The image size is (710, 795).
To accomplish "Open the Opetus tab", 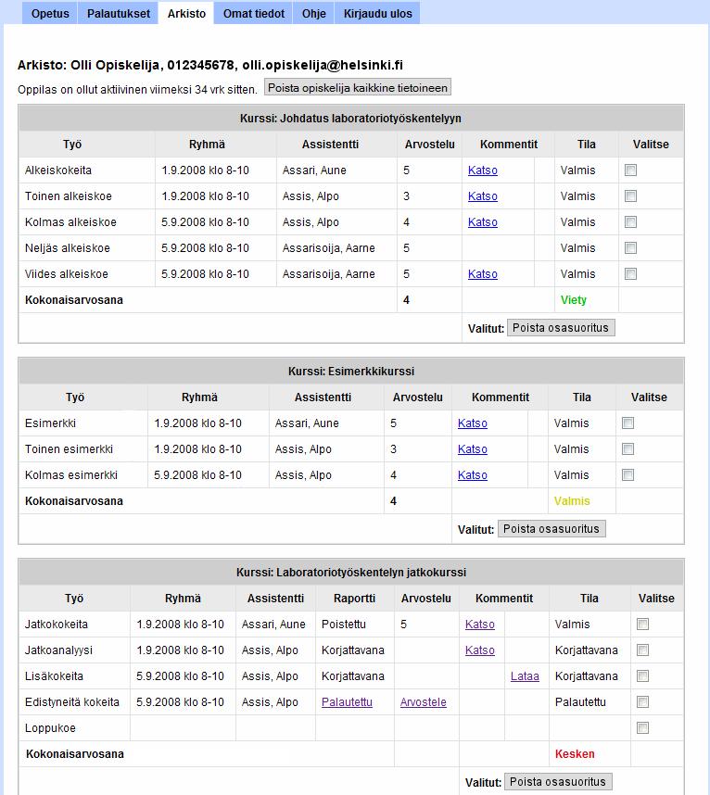I will coord(50,14).
